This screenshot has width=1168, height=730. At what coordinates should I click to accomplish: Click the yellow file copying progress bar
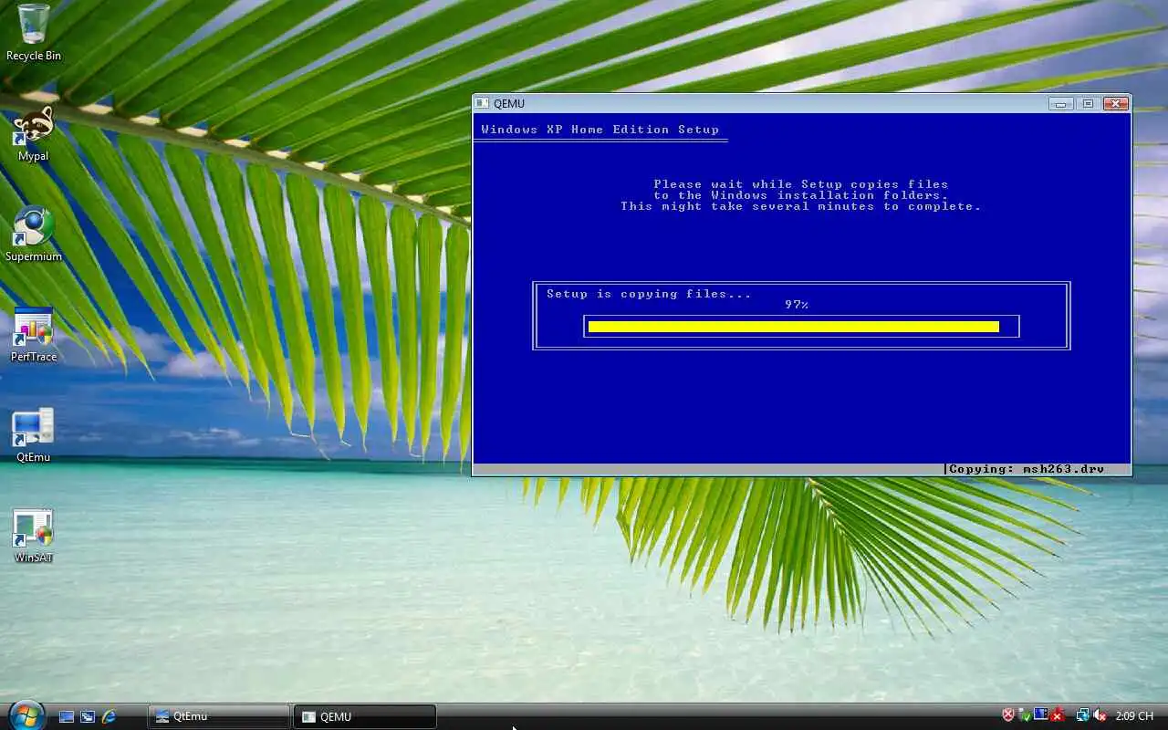click(794, 327)
